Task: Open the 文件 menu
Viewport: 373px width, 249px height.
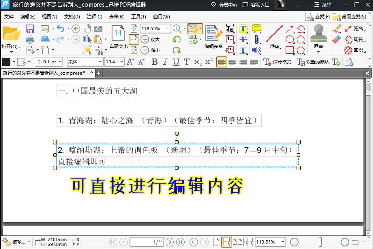Action: click(x=9, y=17)
